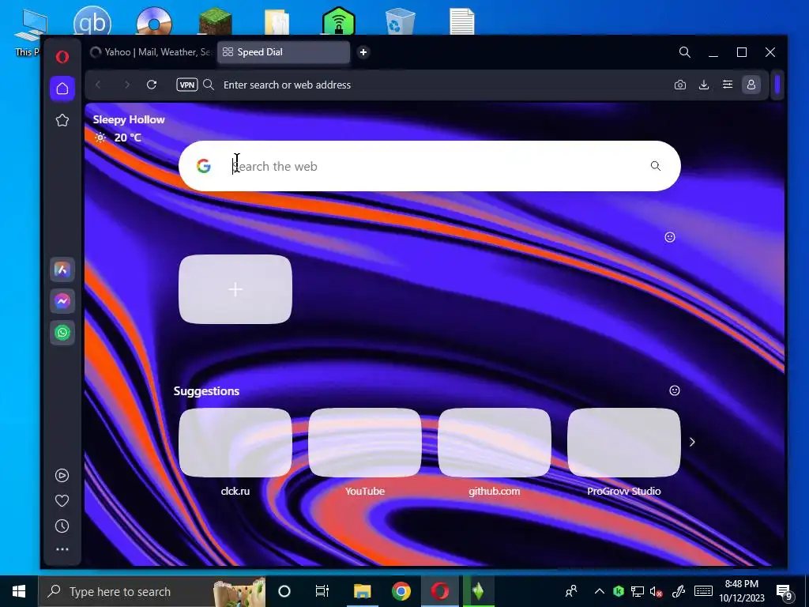Open WhatsApp in sidebar
Viewport: 809px width, 607px height.
click(x=62, y=333)
